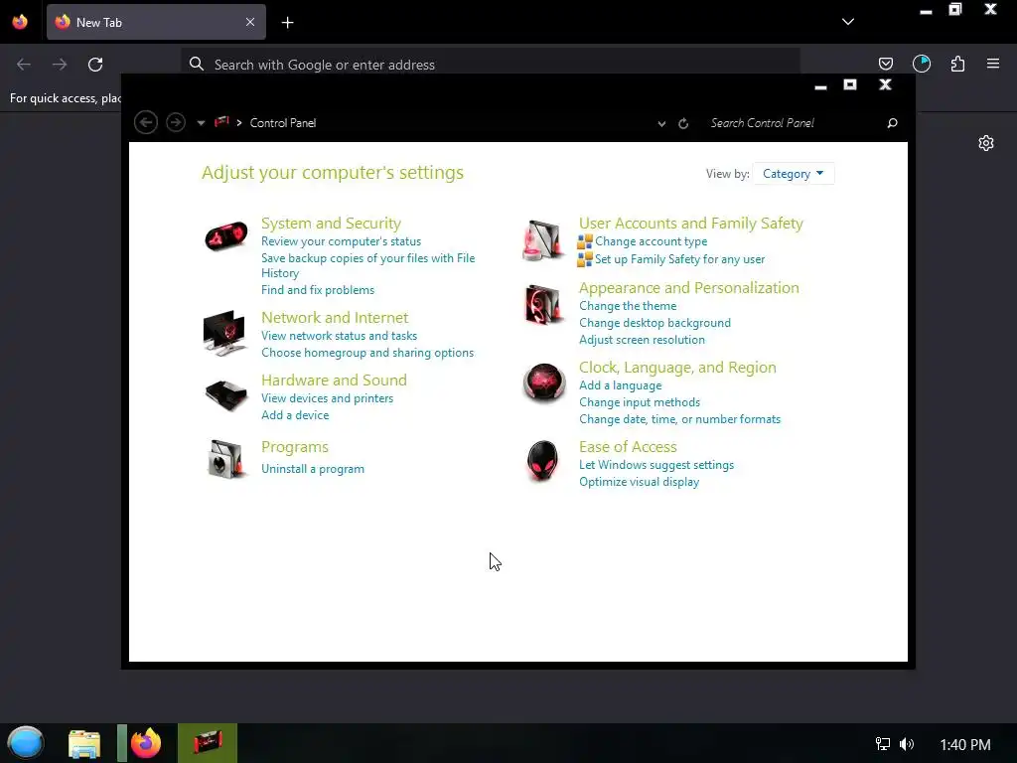Click Add a device link
1017x763 pixels.
[x=295, y=415]
